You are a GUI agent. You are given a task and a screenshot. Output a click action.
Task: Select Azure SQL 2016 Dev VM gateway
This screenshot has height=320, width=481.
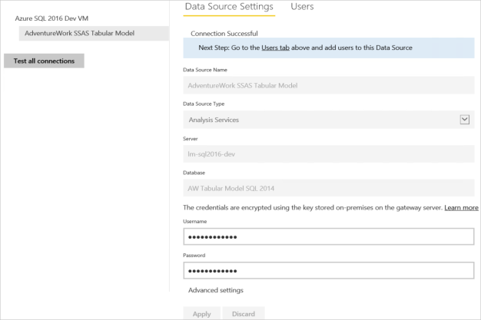51,17
